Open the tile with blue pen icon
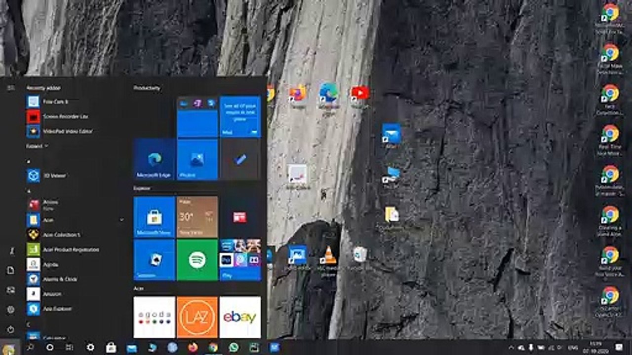Image resolution: width=632 pixels, height=355 pixels. point(240,159)
